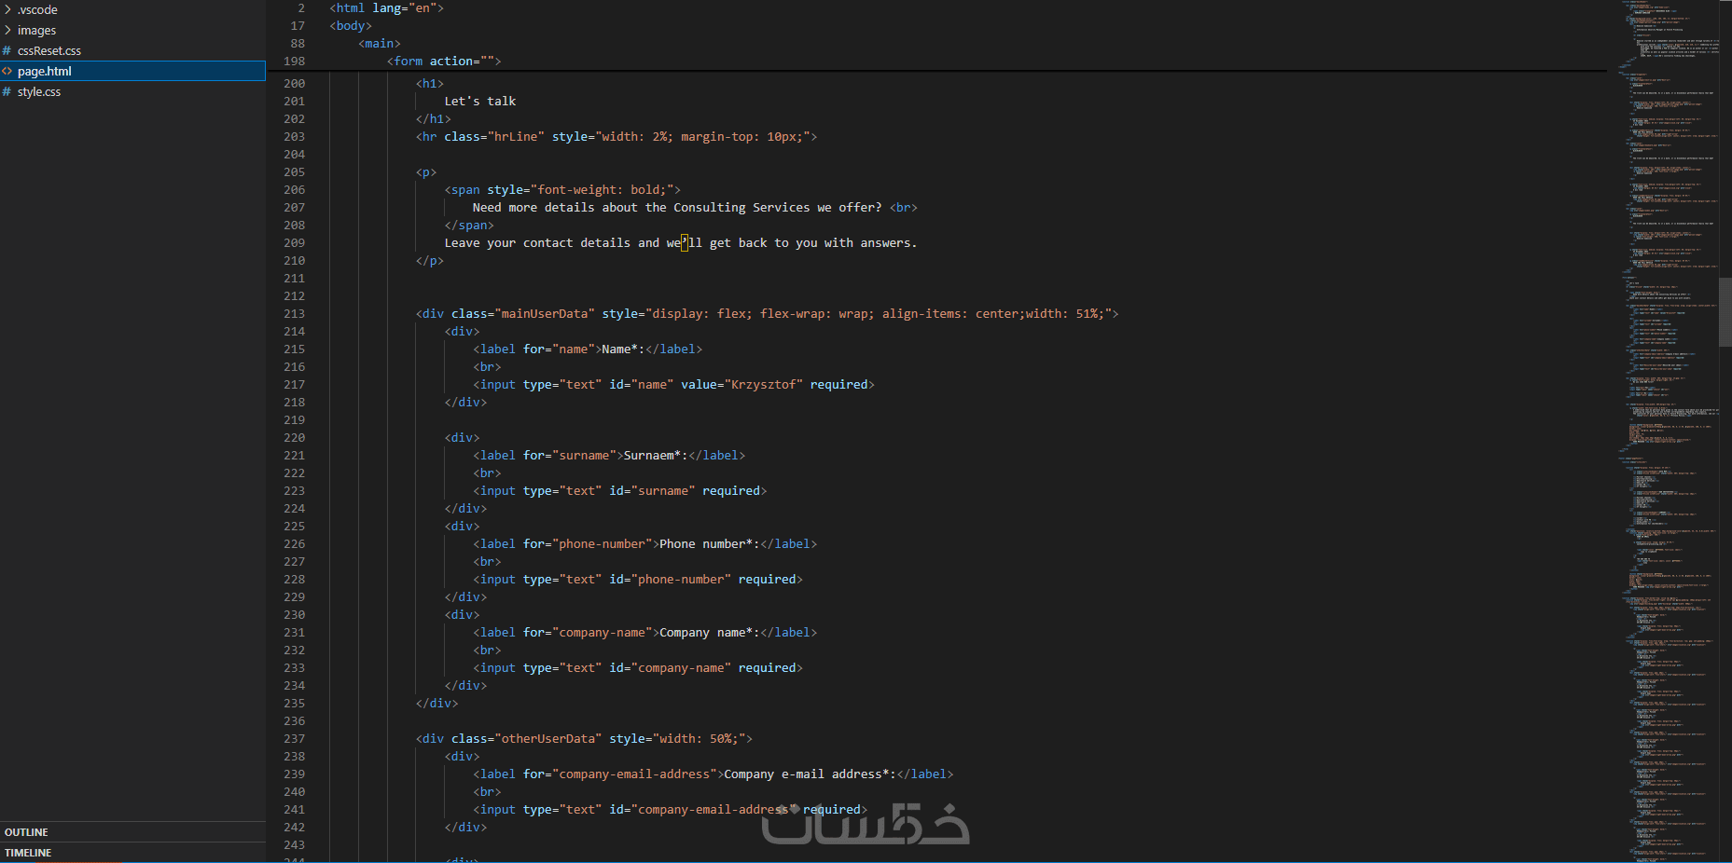
Task: Click line number 243 in the gutter
Action: (294, 845)
